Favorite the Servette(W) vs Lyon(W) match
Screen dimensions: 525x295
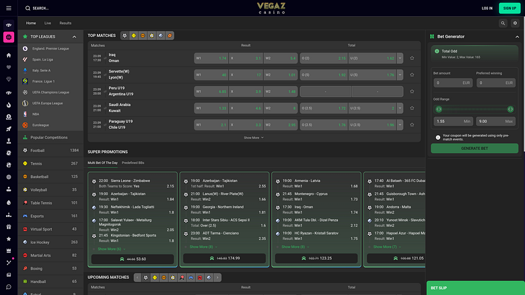click(412, 75)
